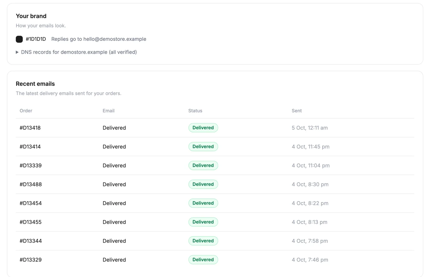
Task: Select order number #D13455
Action: 31,222
